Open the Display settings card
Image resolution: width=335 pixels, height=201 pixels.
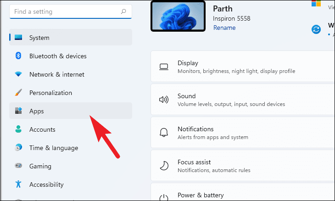[x=243, y=67]
